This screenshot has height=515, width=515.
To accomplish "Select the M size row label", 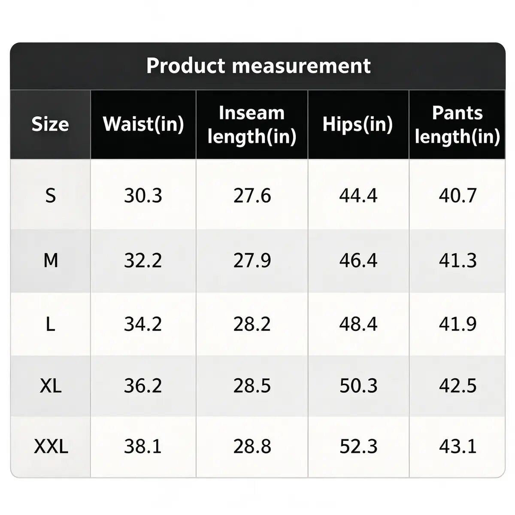I will (51, 260).
